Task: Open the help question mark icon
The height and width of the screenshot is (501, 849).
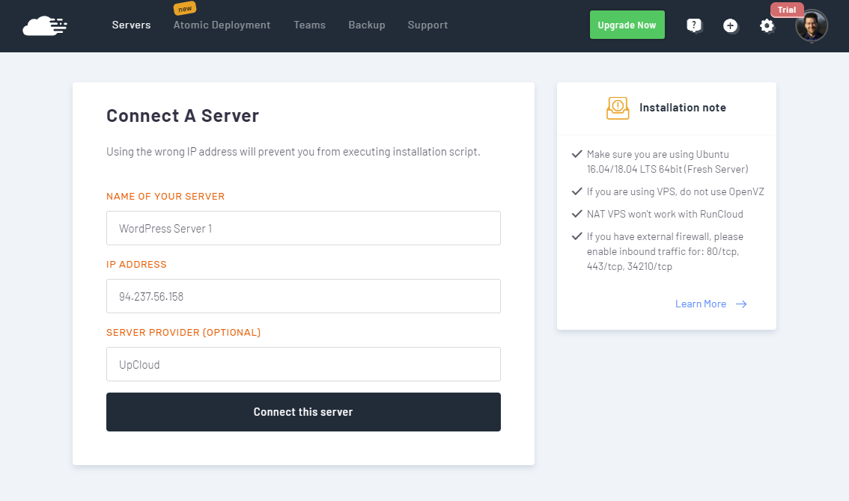Action: [x=694, y=25]
